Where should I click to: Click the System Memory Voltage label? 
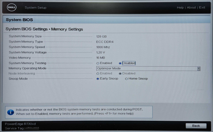(28, 52)
